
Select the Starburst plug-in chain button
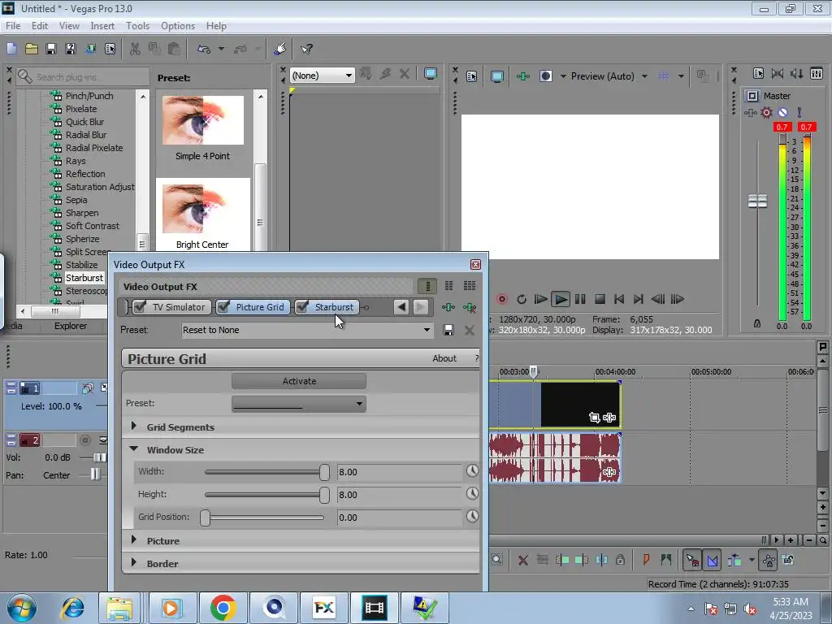pyautogui.click(x=327, y=306)
